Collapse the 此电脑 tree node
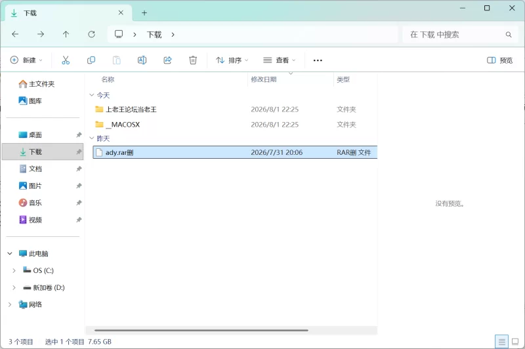The height and width of the screenshot is (349, 525). (x=10, y=254)
